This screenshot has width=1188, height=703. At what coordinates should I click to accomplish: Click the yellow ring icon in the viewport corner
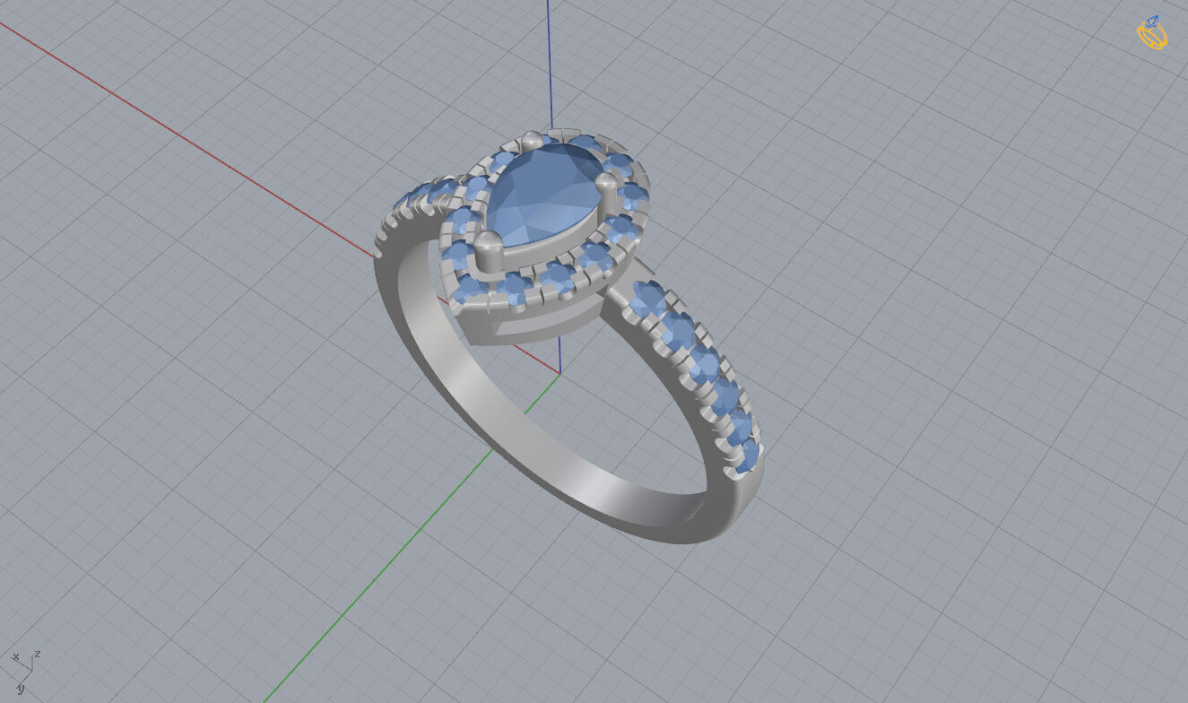(1152, 33)
